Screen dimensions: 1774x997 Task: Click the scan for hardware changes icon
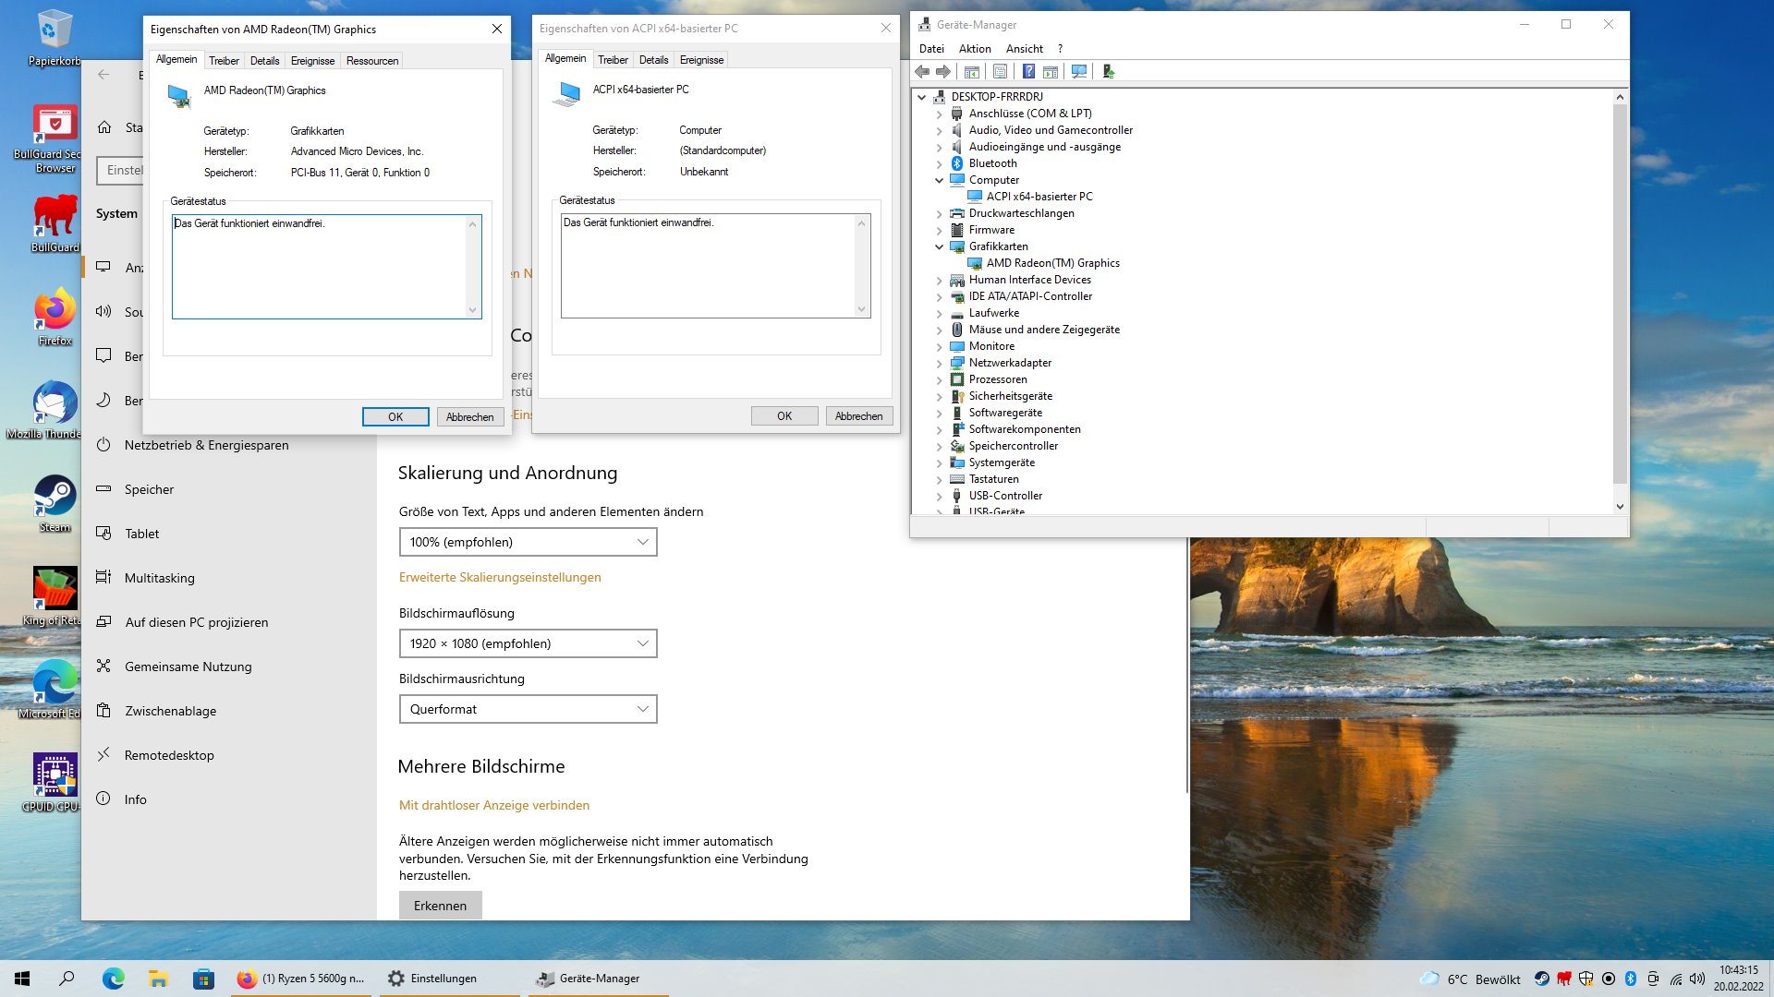[1078, 72]
